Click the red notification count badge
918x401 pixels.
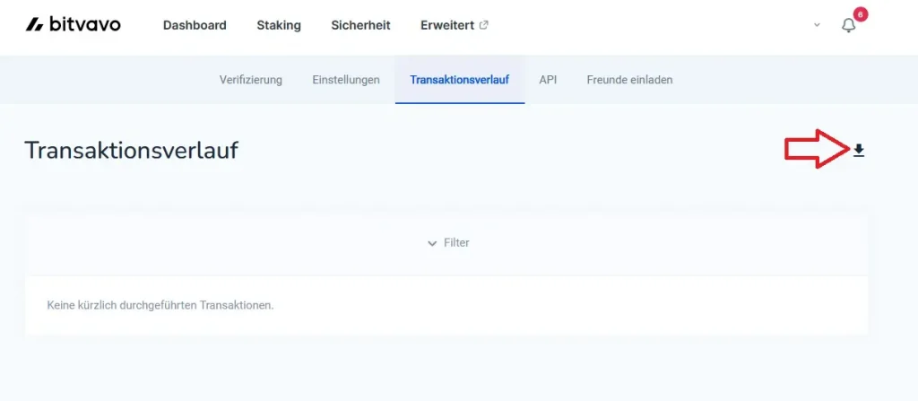click(861, 14)
